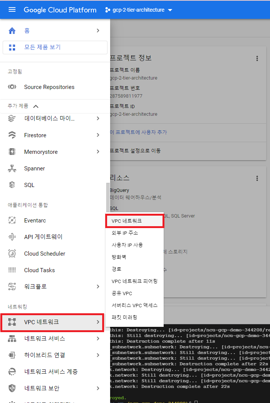Select 서버리스 VPC 액세스 submenu item

point(135,305)
